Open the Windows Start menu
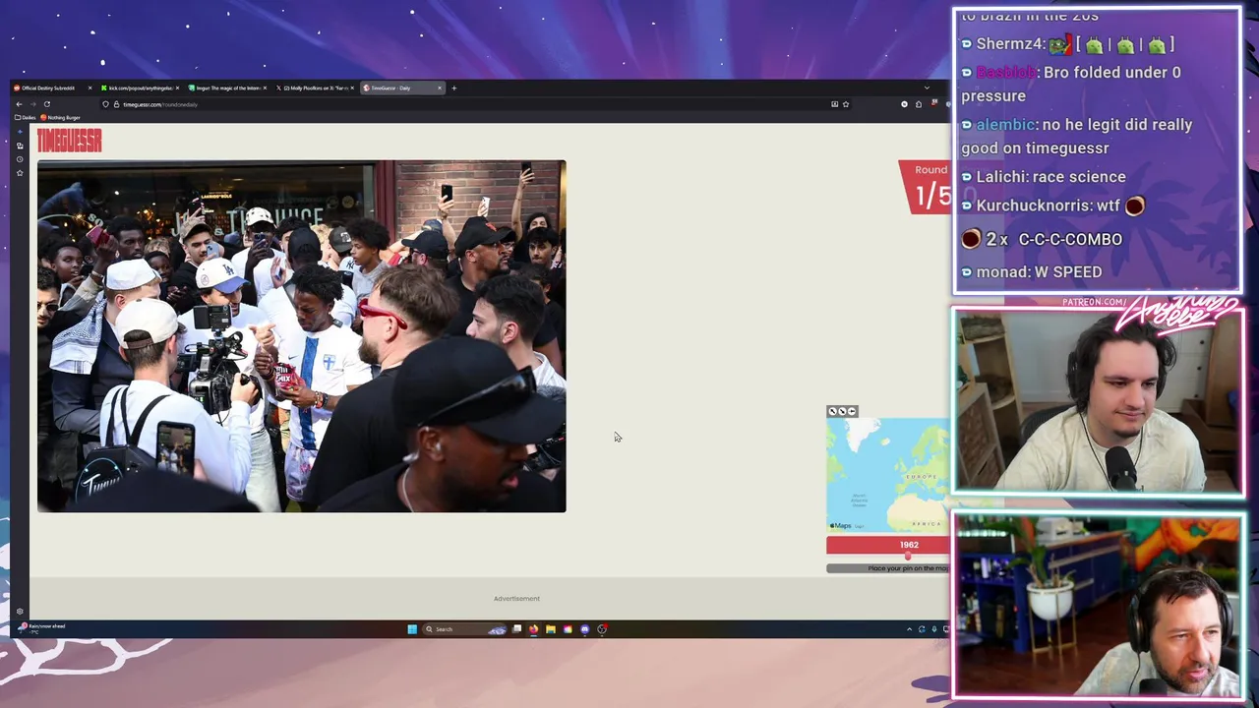The height and width of the screenshot is (708, 1259). pyautogui.click(x=412, y=629)
